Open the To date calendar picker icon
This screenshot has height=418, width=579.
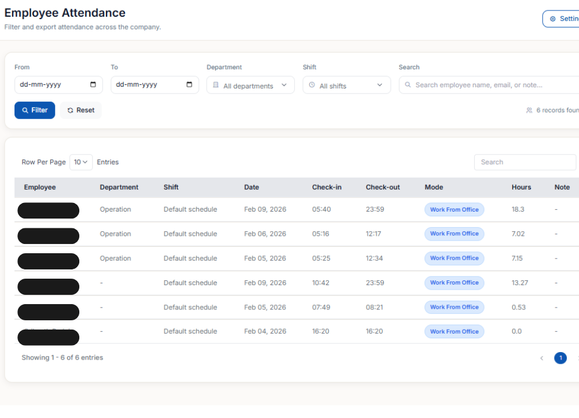[189, 84]
